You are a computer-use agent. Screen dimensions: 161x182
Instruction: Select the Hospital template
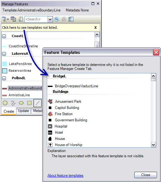click(x=61, y=126)
